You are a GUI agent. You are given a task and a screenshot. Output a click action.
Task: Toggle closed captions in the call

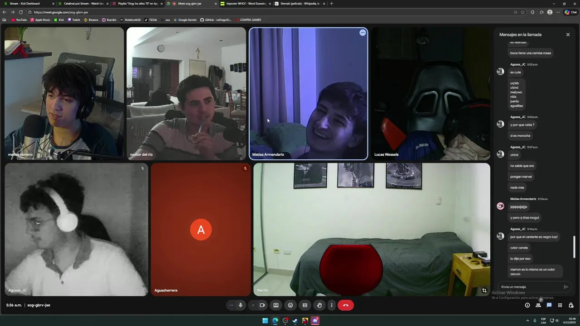point(305,305)
